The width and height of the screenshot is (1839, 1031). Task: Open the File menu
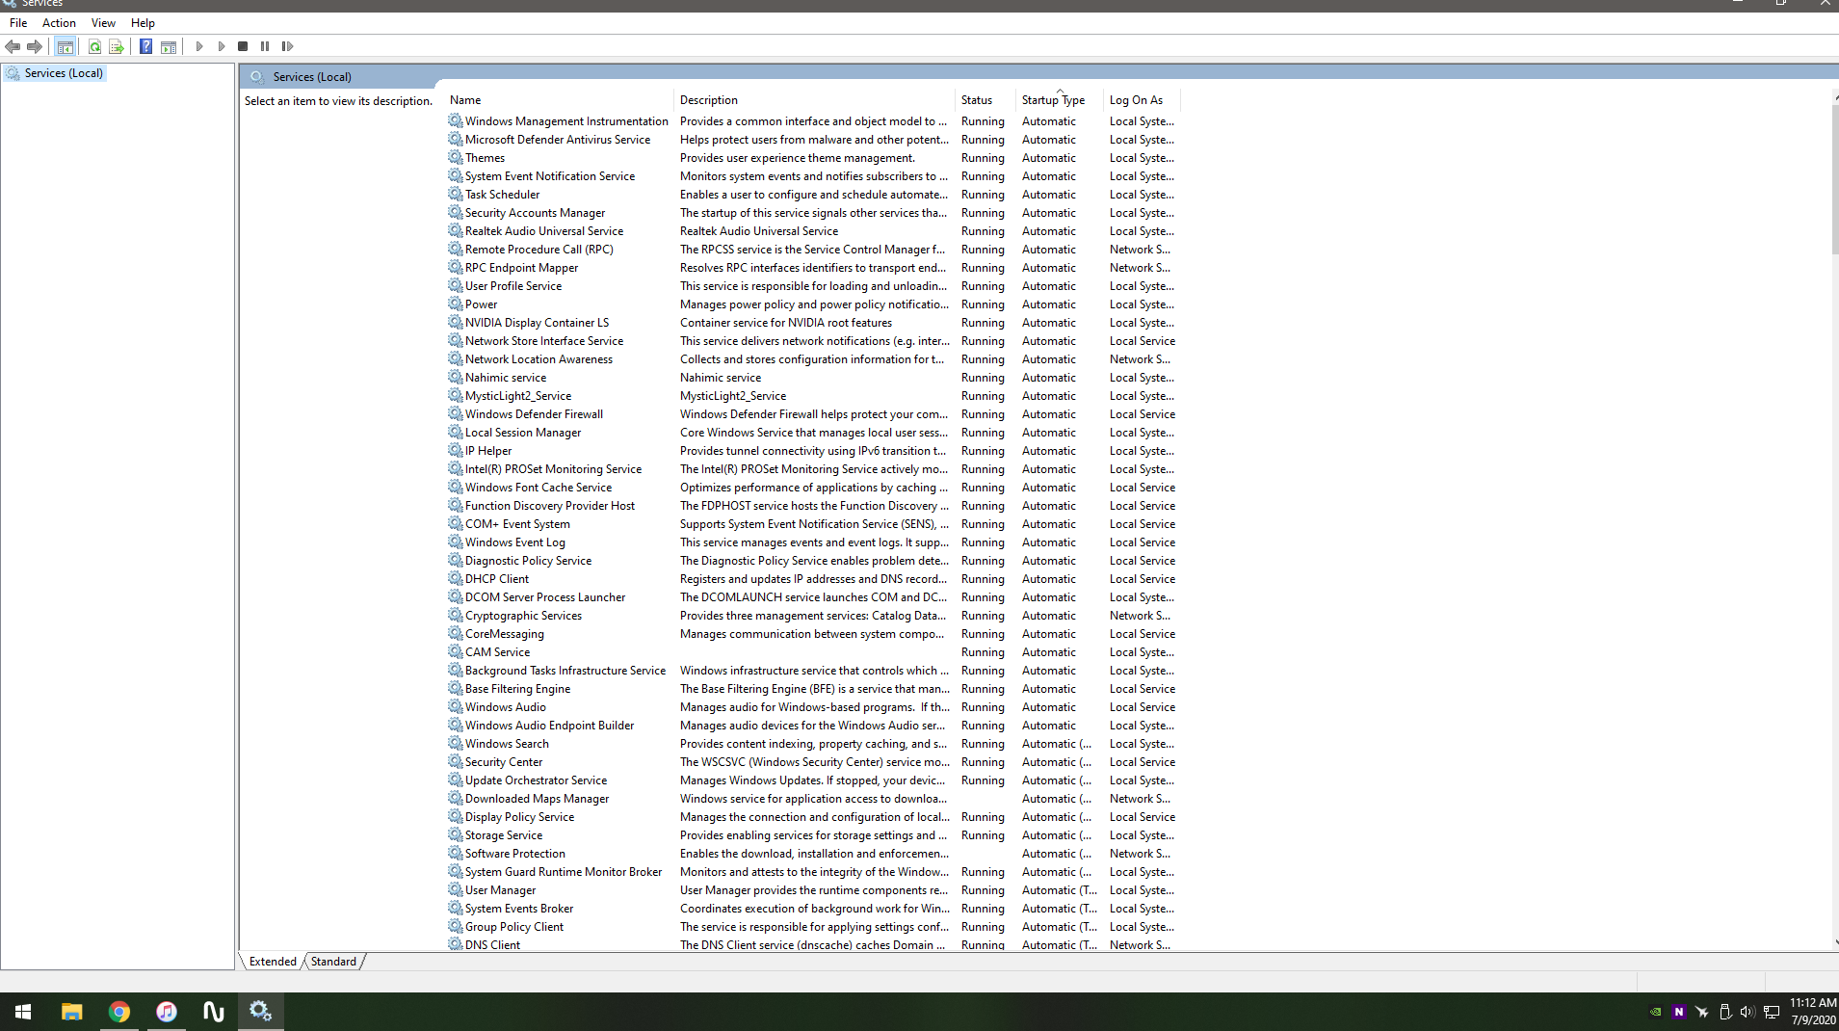point(18,23)
